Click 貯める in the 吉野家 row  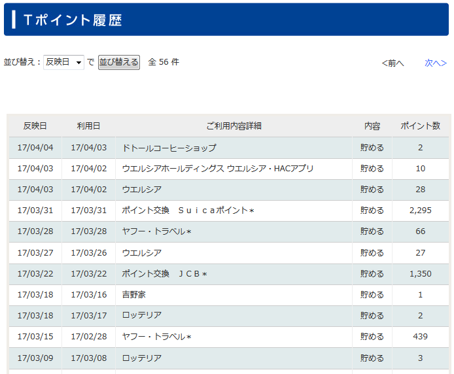(x=372, y=295)
